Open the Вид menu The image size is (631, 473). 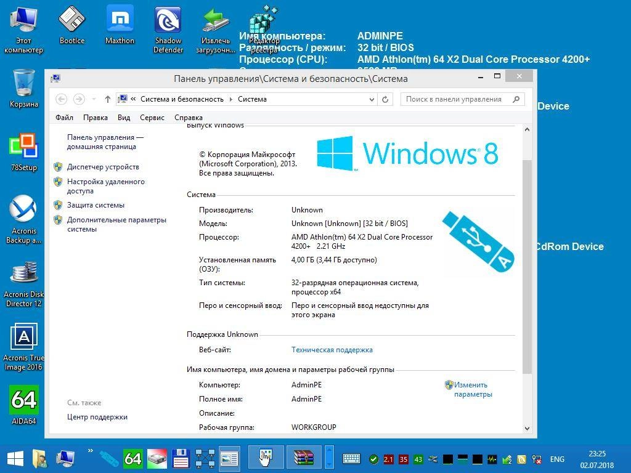pyautogui.click(x=124, y=118)
